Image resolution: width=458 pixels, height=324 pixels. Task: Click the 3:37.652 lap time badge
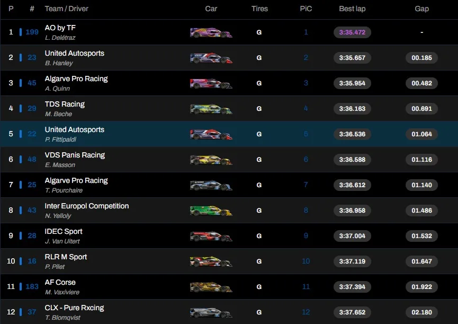352,312
